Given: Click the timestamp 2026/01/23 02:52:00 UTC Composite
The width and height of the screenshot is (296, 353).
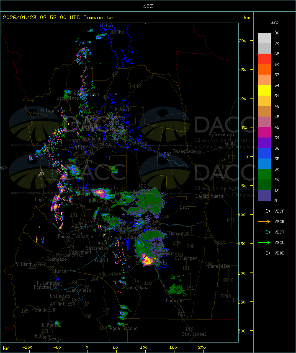Looking at the screenshot, I should [x=58, y=18].
